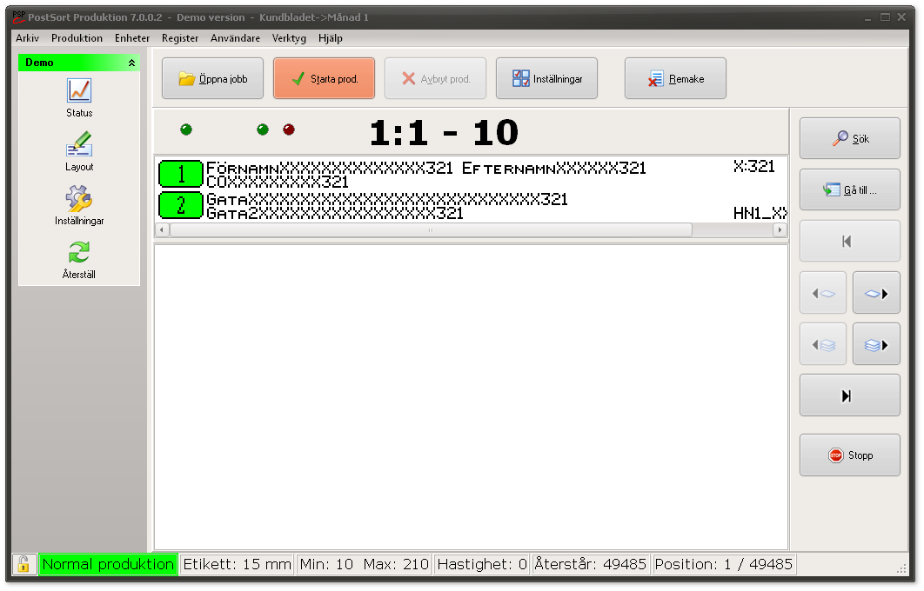Open the Status panel icon
The image size is (924, 591).
pyautogui.click(x=79, y=90)
